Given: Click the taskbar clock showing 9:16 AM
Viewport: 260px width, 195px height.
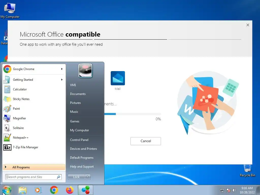Looking at the screenshot, I should pyautogui.click(x=247, y=190).
